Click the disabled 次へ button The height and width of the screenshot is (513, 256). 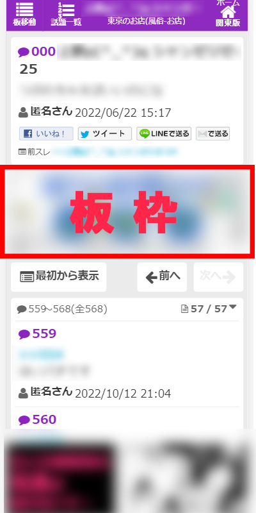[x=218, y=277]
